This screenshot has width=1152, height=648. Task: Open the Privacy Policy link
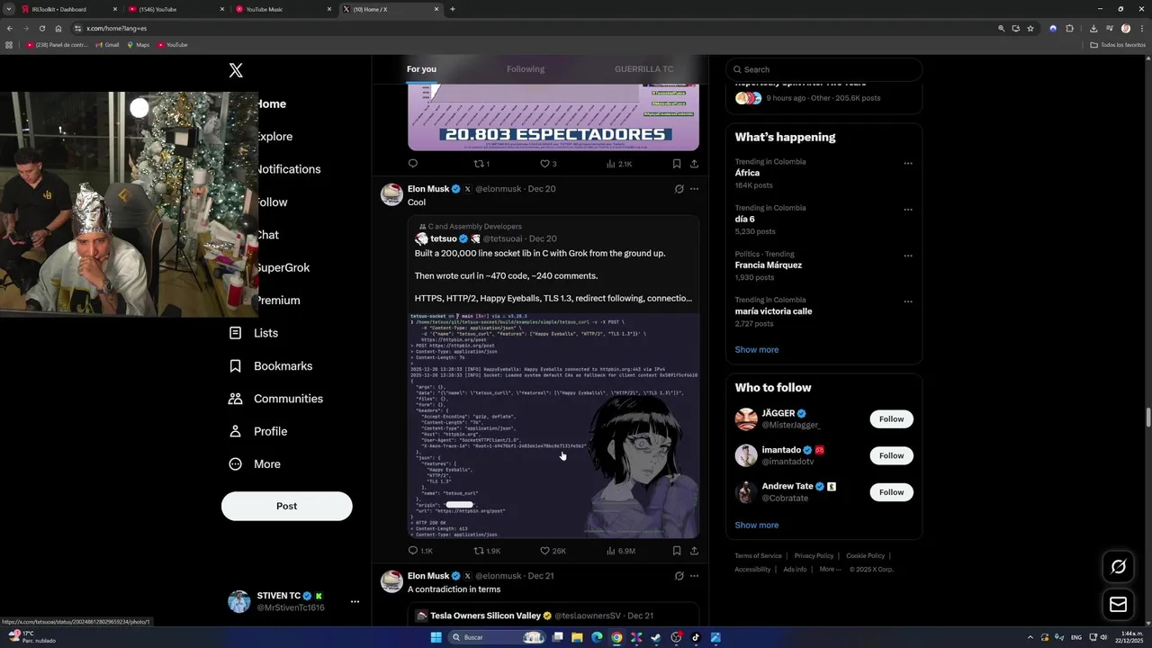coord(814,556)
